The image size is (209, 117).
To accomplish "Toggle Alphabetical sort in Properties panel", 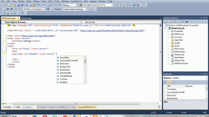I will pyautogui.click(x=169, y=82).
